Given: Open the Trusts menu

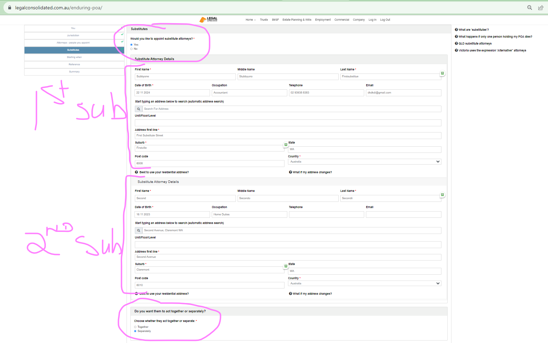Looking at the screenshot, I should click(x=264, y=20).
